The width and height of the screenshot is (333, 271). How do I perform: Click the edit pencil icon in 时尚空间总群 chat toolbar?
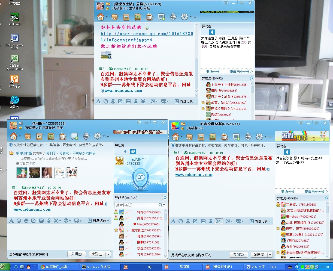point(195,221)
